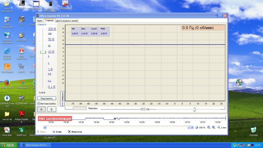Open the Корзина recycle bin icon

[253, 132]
